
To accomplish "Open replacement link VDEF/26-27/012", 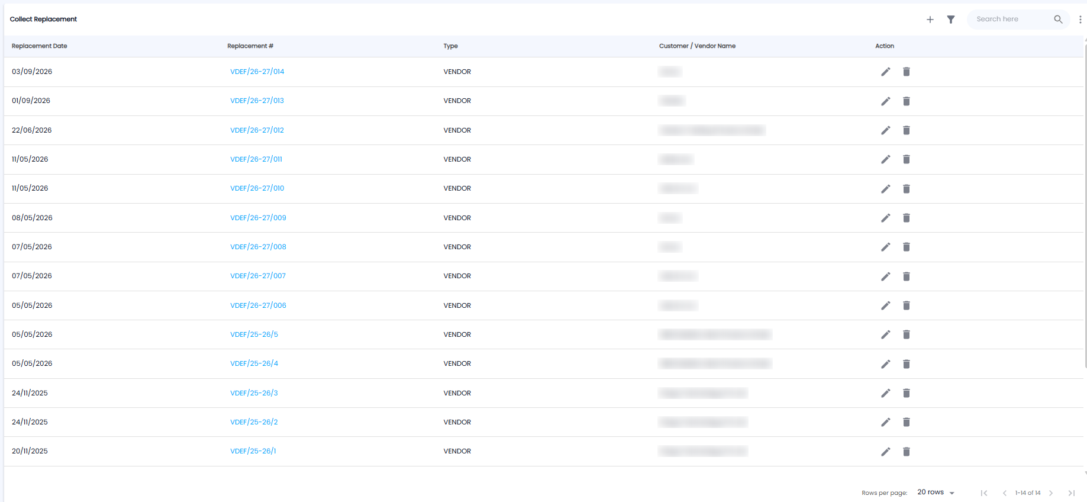I will click(x=257, y=130).
